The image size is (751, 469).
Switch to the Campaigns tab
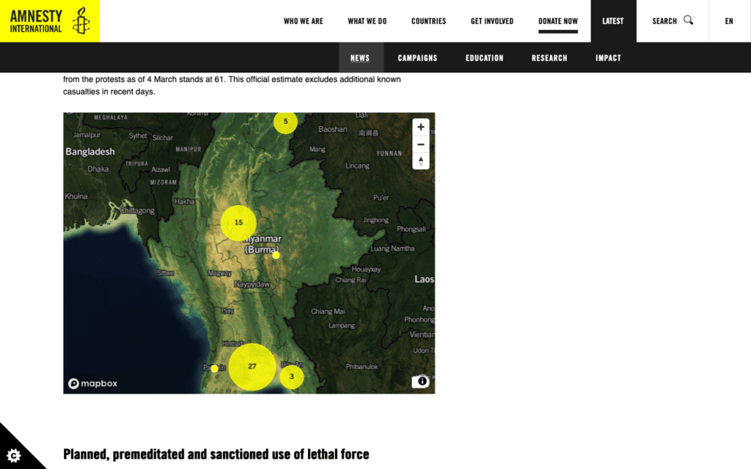[x=417, y=58]
